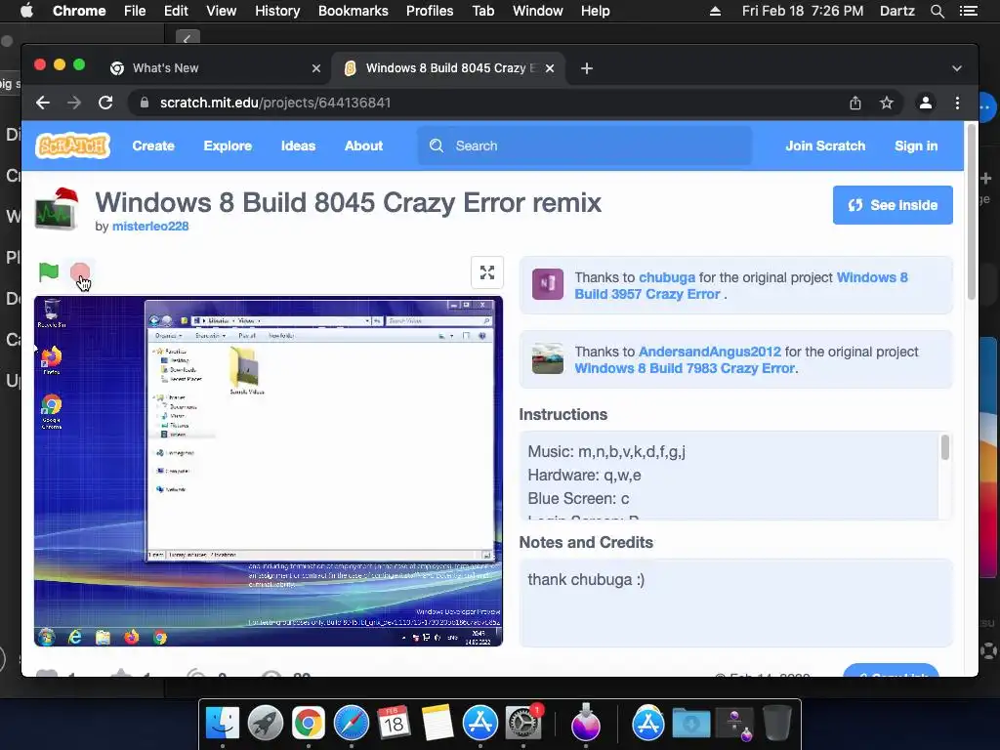Image resolution: width=1000 pixels, height=750 pixels.
Task: Open misterleo228 author profile link
Action: click(150, 227)
